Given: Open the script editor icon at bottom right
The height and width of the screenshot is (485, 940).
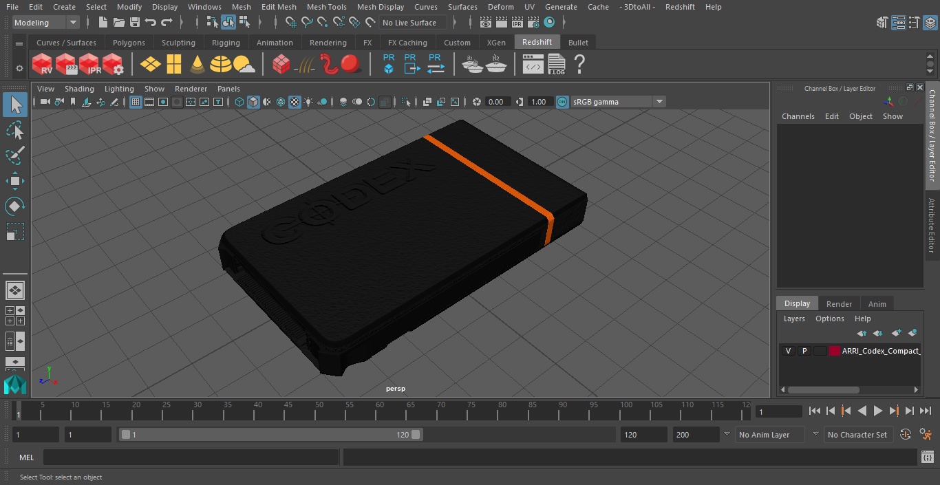Looking at the screenshot, I should pos(928,457).
